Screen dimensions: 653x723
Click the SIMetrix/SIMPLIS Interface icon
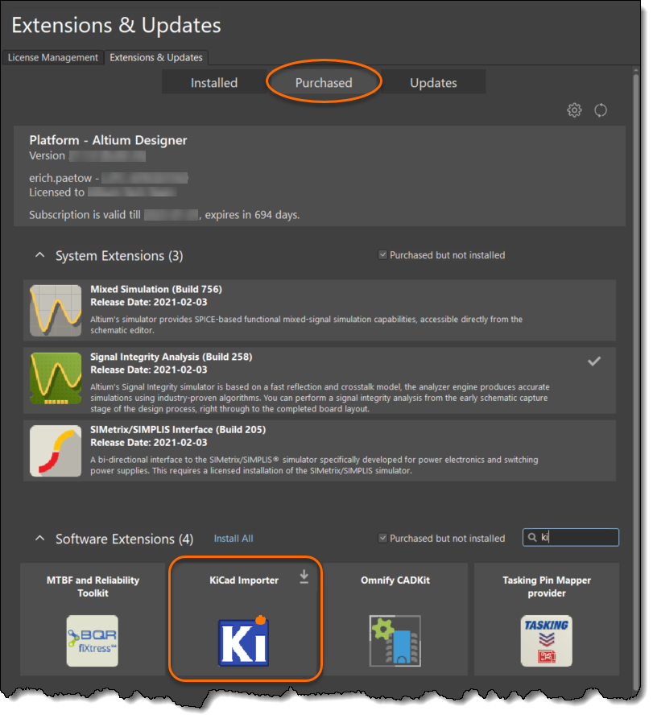[x=56, y=451]
